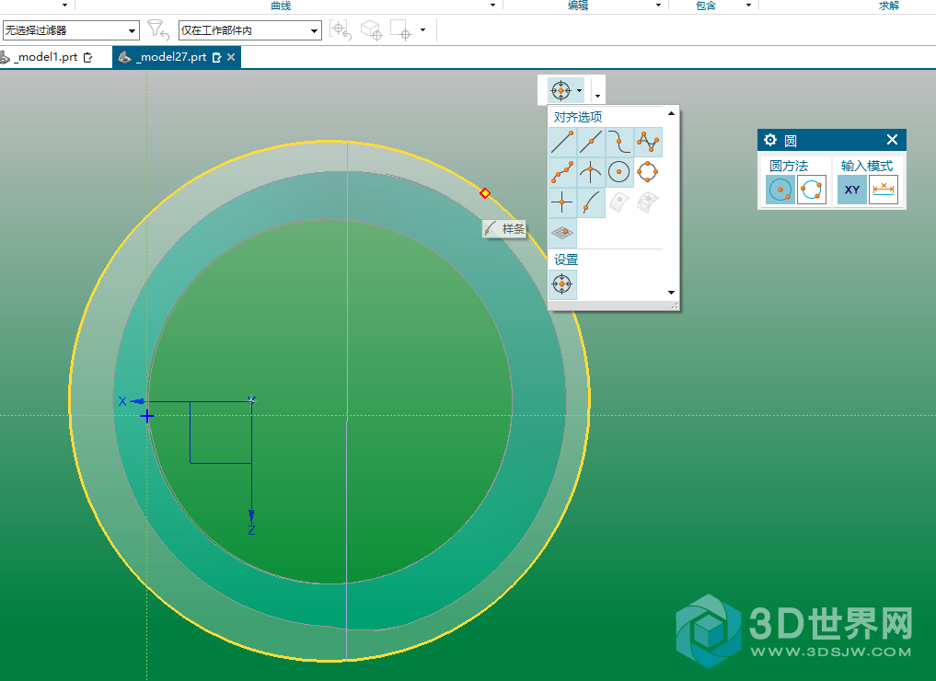This screenshot has height=681, width=936.
Task: Toggle Midpoint snap option
Action: (591, 142)
